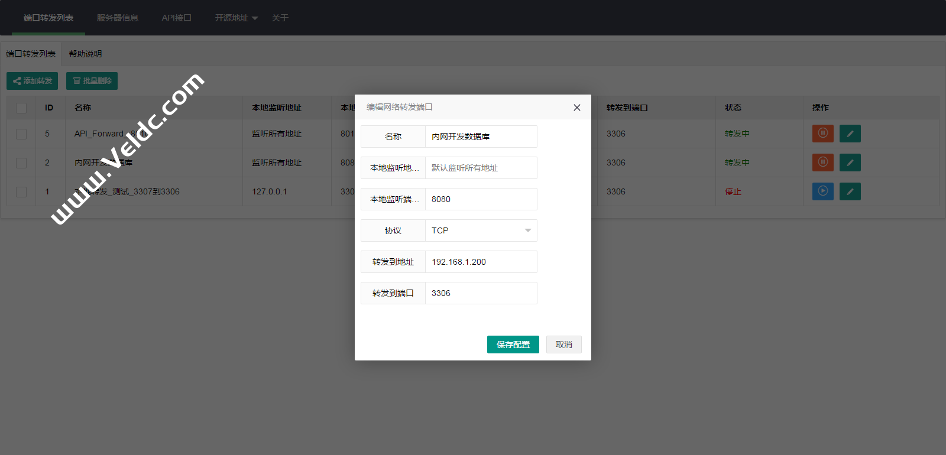The image size is (946, 455).
Task: Expand the 开源地址 menu in navbar
Action: 236,18
